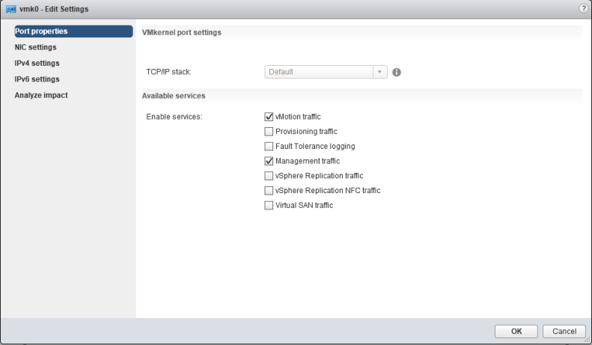592x345 pixels.
Task: Click the info icon beside TCP/IP stack
Action: pyautogui.click(x=397, y=72)
